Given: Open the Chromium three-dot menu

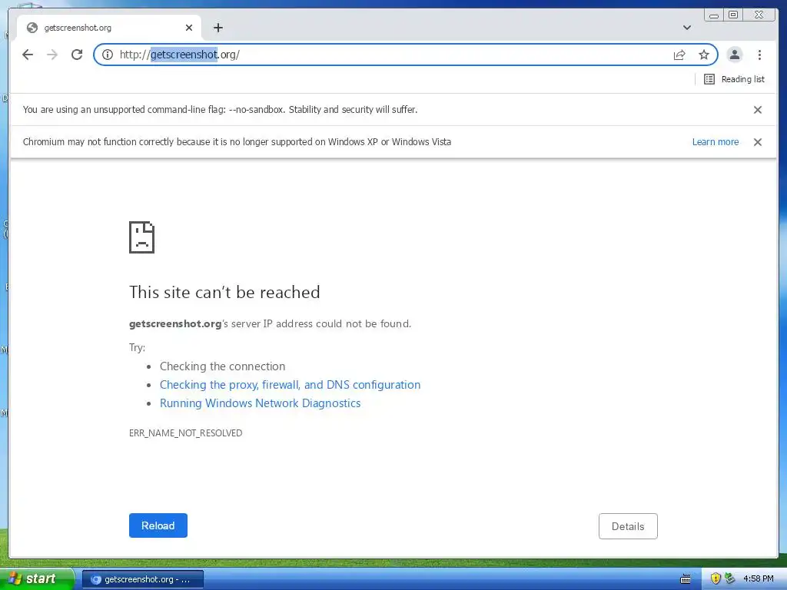Looking at the screenshot, I should 759,55.
